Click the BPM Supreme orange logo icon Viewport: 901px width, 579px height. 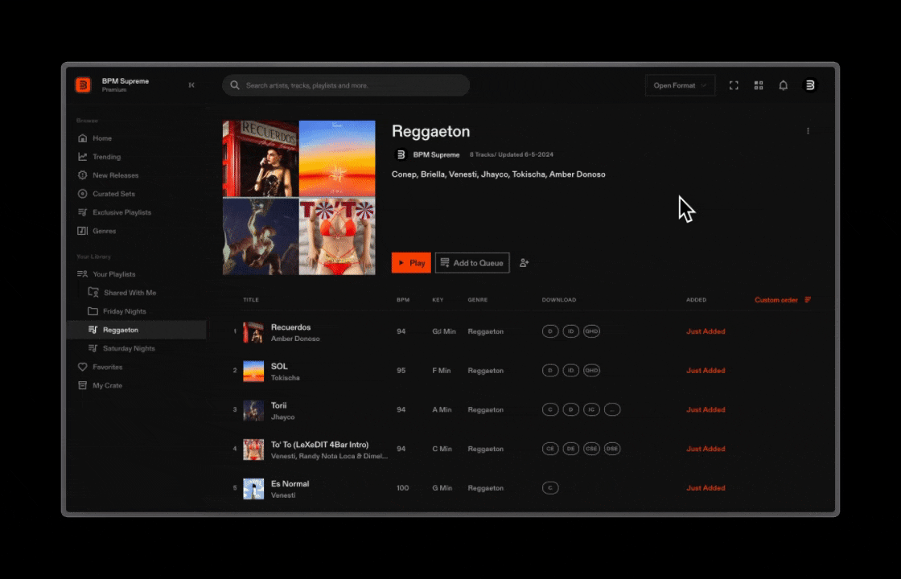click(x=84, y=85)
